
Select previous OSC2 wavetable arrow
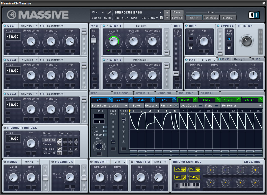point(40,60)
